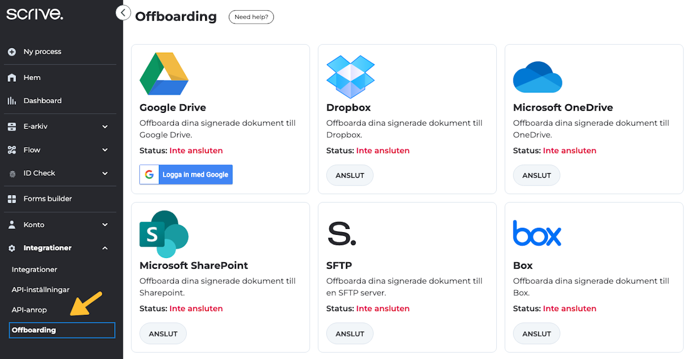This screenshot has width=689, height=359.
Task: Click the ID Check fingerprint icon
Action: tap(12, 174)
